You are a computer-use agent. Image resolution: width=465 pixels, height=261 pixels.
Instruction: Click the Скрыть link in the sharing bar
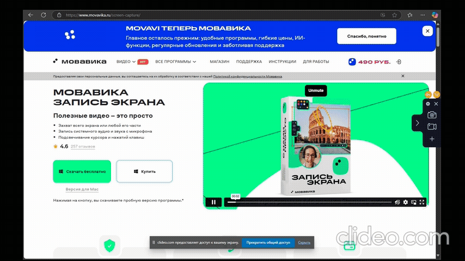click(x=304, y=243)
